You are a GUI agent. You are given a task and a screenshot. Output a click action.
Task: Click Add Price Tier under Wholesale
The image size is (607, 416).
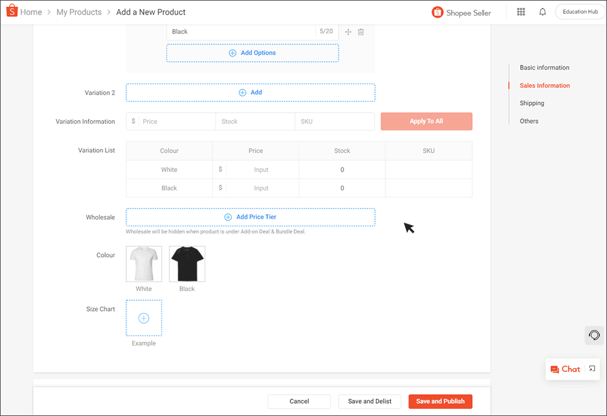(x=250, y=216)
